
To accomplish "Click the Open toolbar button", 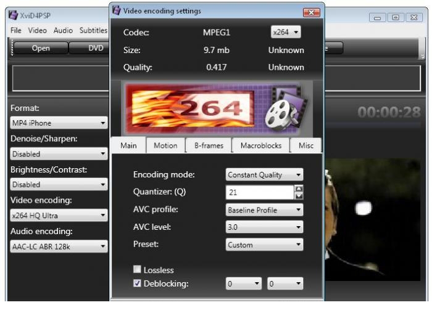I will [x=41, y=48].
